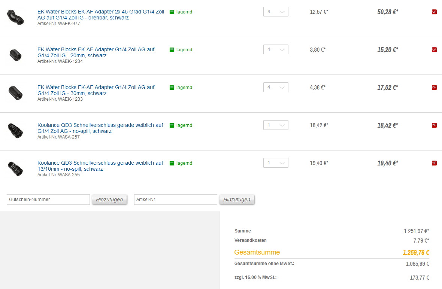This screenshot has height=289, width=442.
Task: Focus the Gutschein-Nummer input field
Action: pos(48,200)
